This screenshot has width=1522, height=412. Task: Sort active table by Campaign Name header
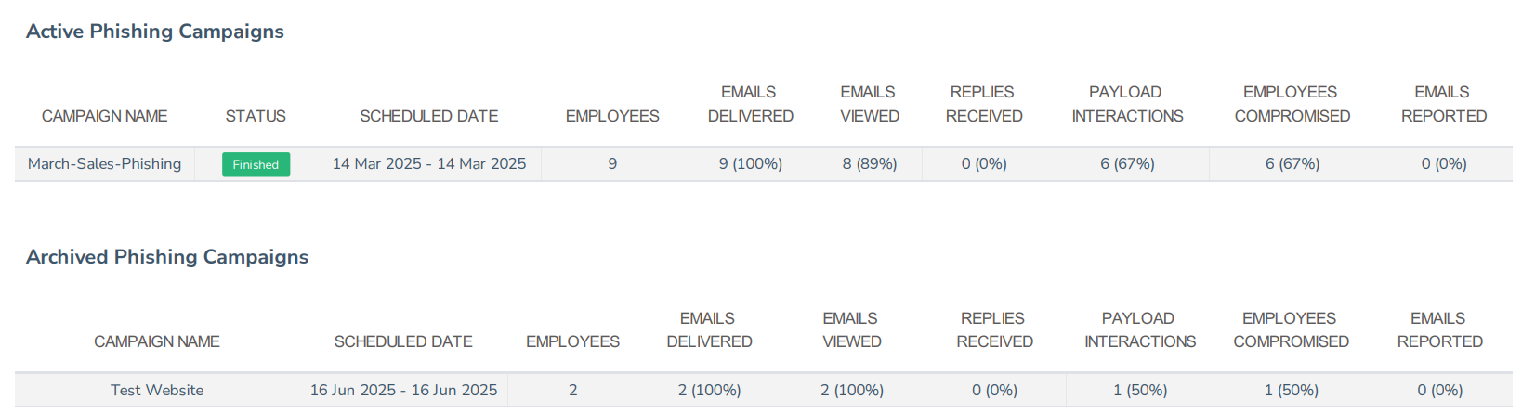tap(104, 116)
